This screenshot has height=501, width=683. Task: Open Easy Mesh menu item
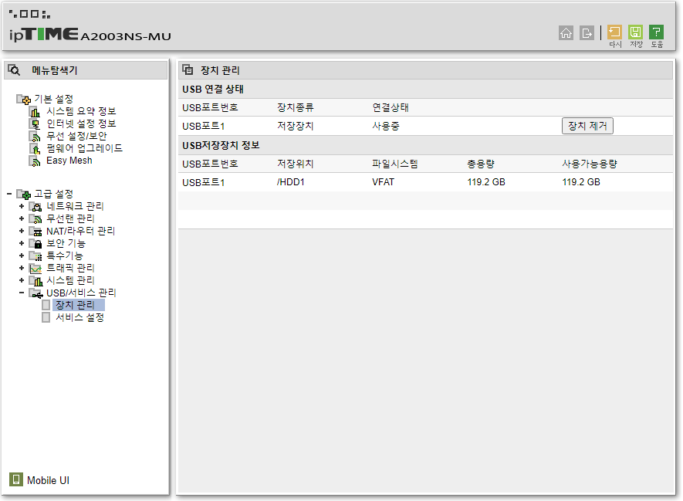pos(69,161)
